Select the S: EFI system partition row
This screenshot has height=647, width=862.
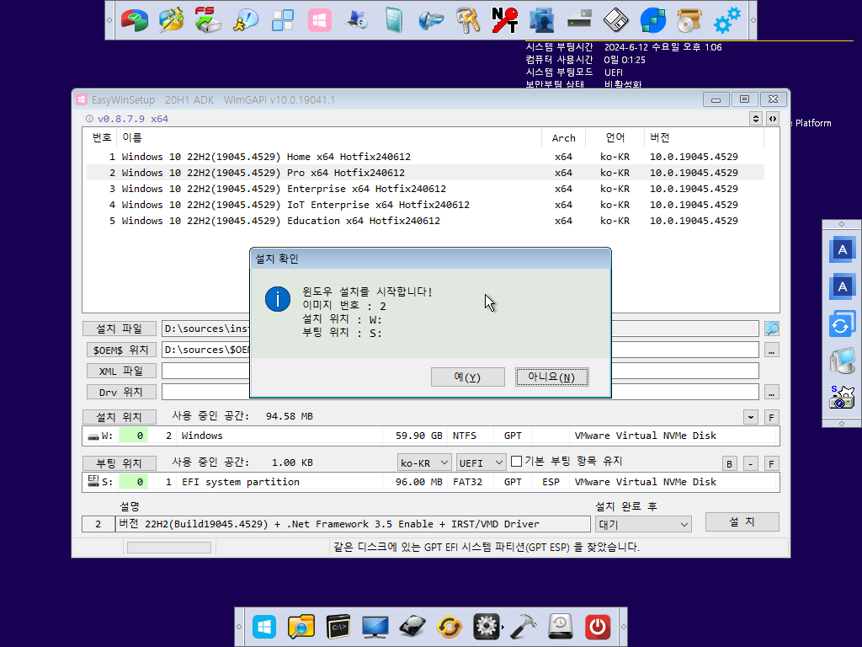tap(430, 482)
